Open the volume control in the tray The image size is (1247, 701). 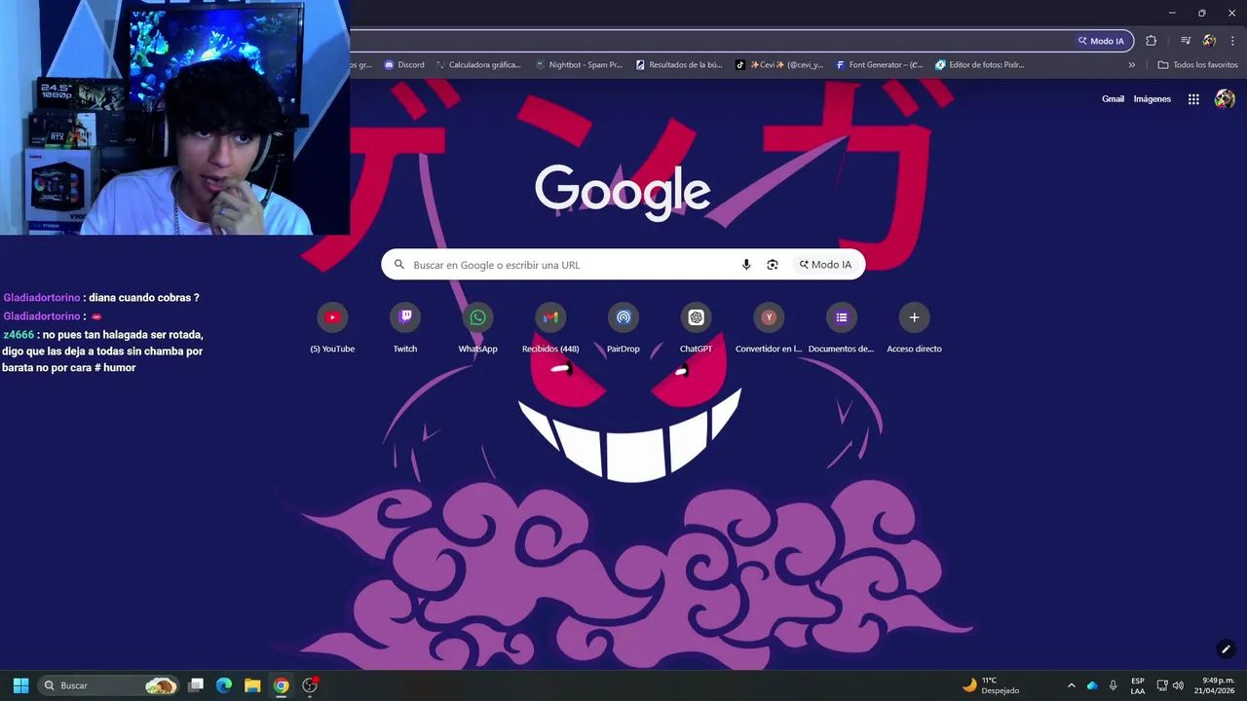[1178, 685]
